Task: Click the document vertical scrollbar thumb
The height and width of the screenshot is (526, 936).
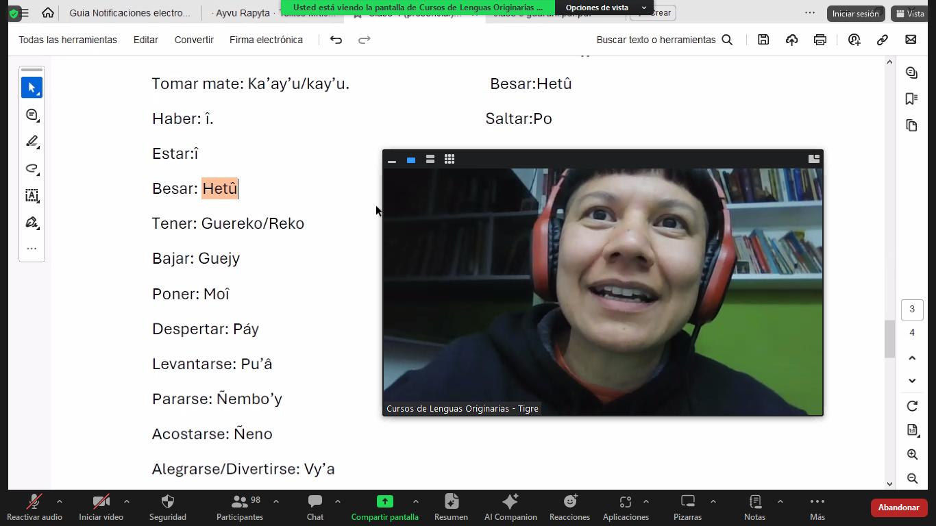Action: tap(889, 339)
